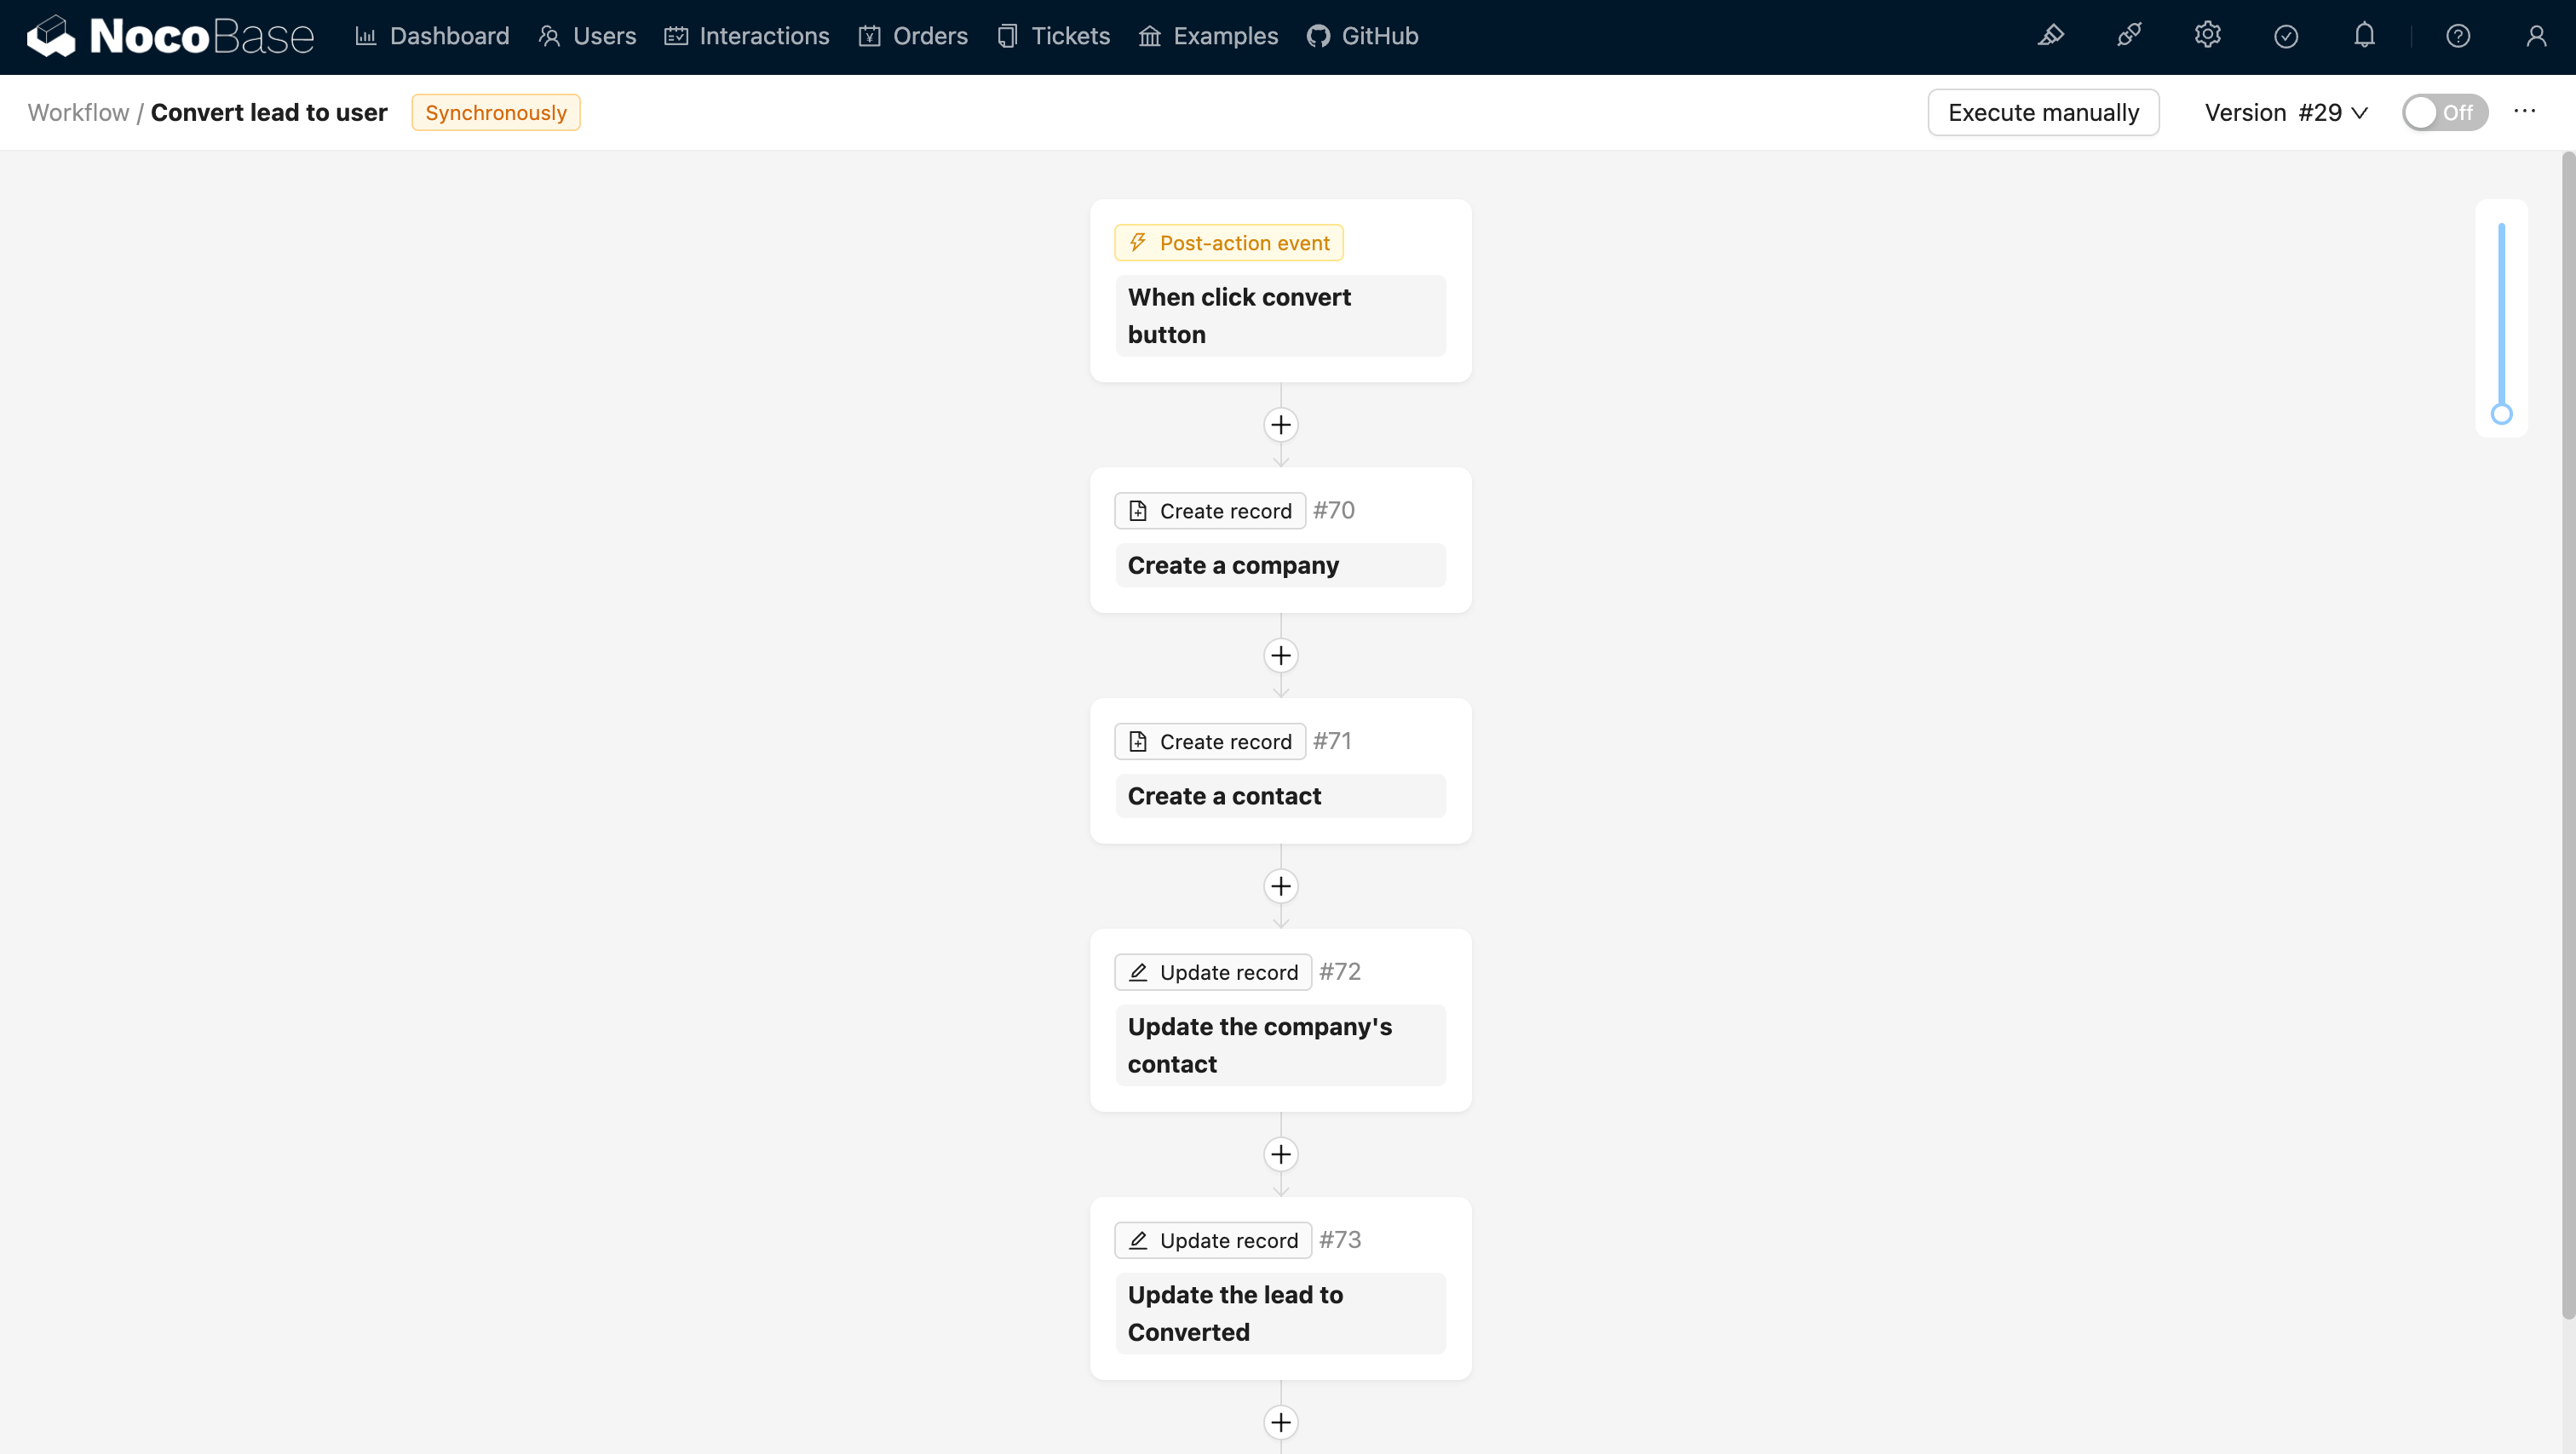The width and height of the screenshot is (2576, 1454).
Task: Click the NocoBase logo
Action: coord(170,36)
